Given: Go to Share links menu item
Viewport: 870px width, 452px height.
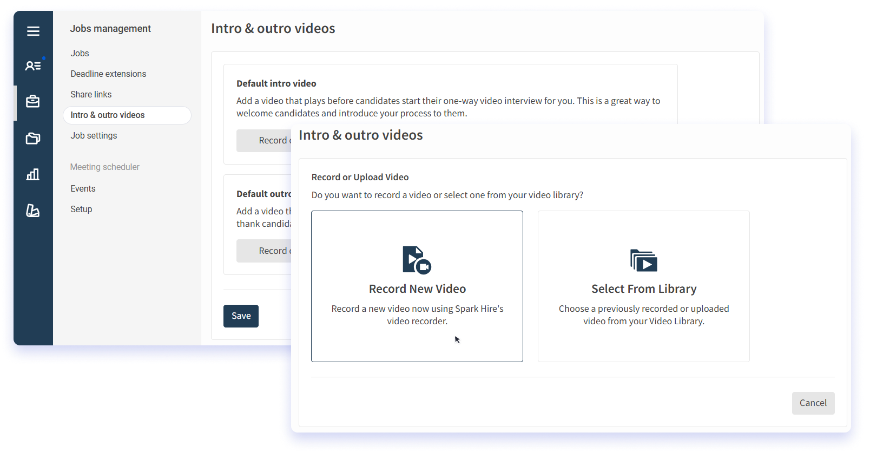Looking at the screenshot, I should (x=91, y=95).
